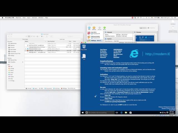Viewport: 178px width, 133px height.
Task: Collapse the Preview section header
Action: click(x=145, y=32)
